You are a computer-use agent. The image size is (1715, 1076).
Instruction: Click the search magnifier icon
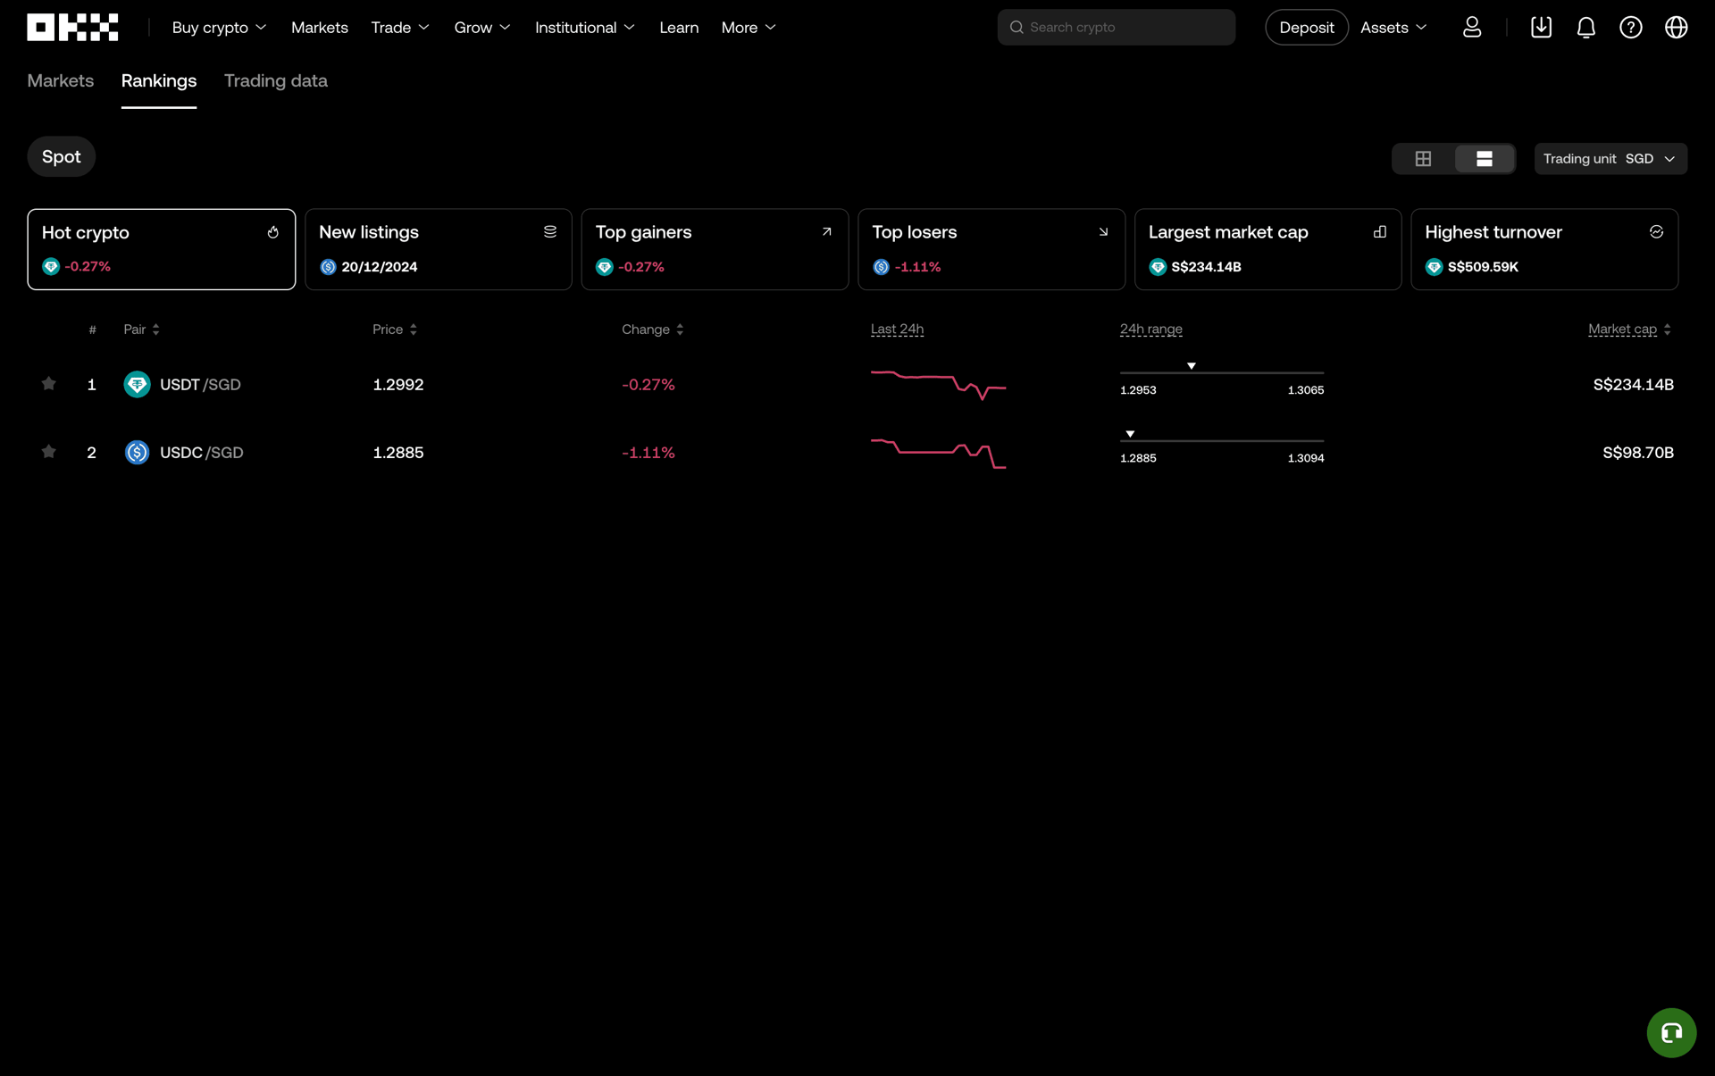(x=1016, y=28)
